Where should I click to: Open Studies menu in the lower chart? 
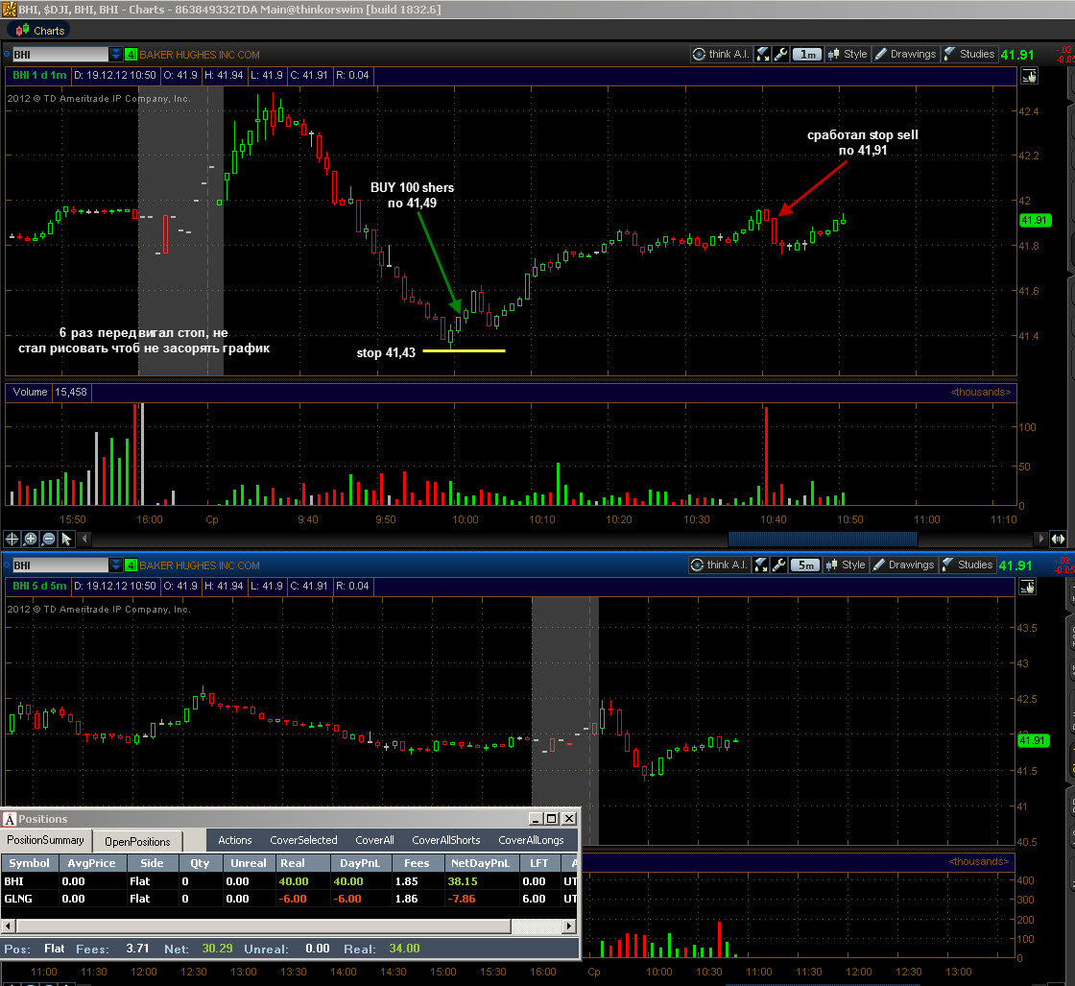tap(967, 565)
